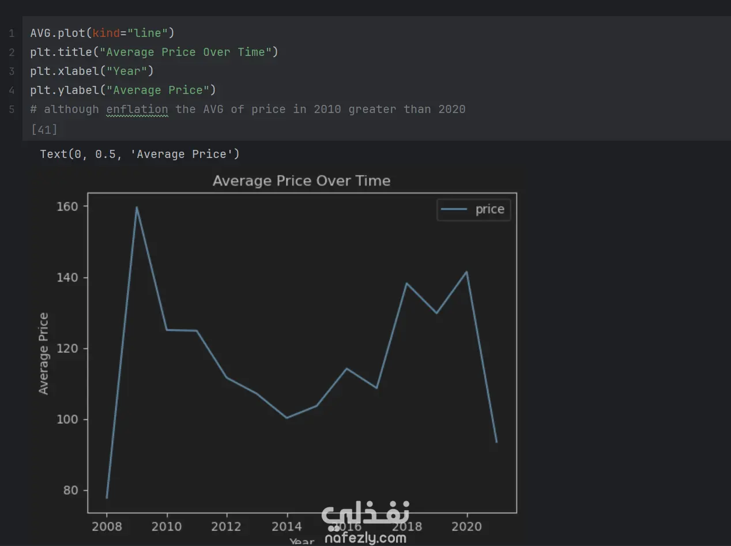
Task: Click the plt.xlabel("Year") code line
Action: pyautogui.click(x=92, y=71)
